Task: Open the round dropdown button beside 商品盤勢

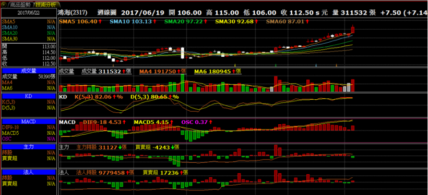Action: 4,4
